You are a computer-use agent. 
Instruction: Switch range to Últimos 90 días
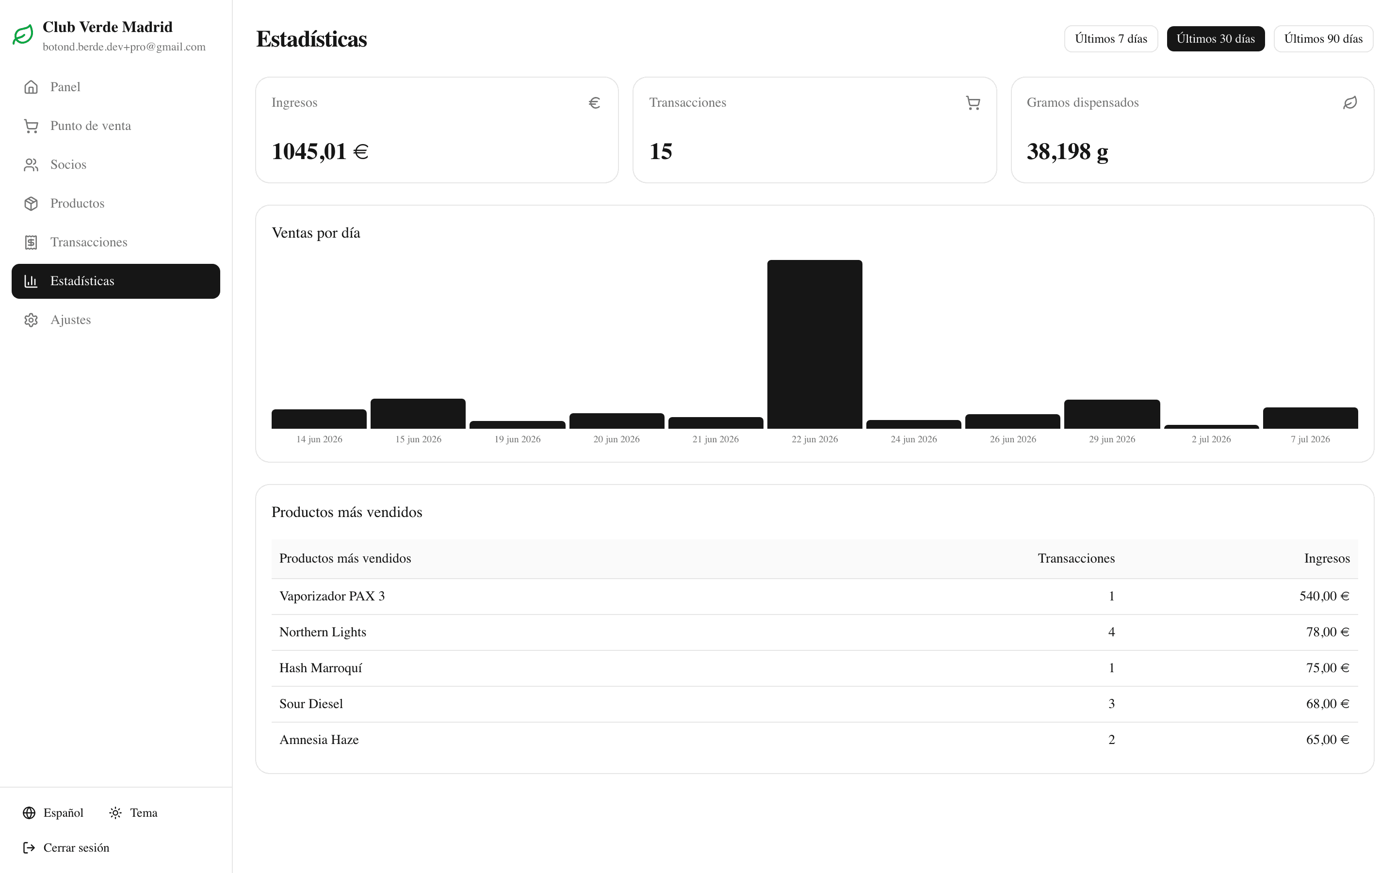[x=1323, y=39]
